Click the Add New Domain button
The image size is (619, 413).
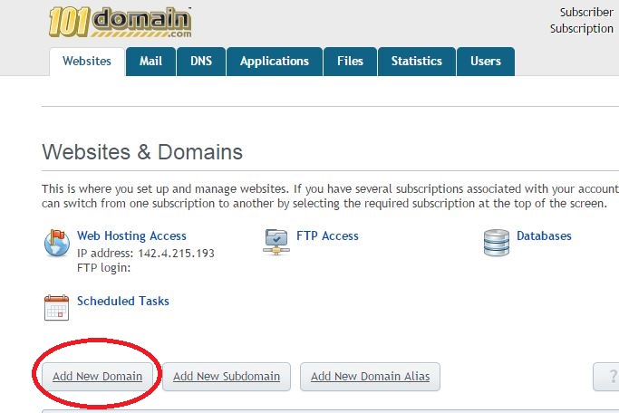(x=98, y=377)
